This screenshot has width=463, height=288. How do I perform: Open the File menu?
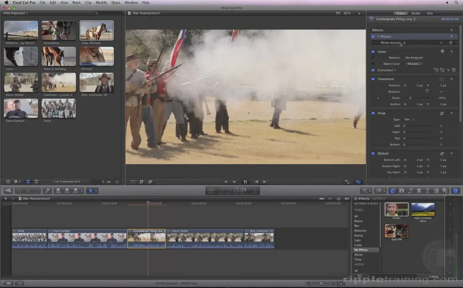point(42,3)
